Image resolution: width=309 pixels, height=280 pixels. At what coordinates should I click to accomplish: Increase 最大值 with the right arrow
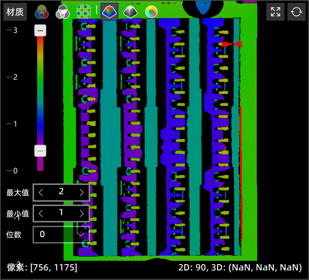pyautogui.click(x=81, y=192)
